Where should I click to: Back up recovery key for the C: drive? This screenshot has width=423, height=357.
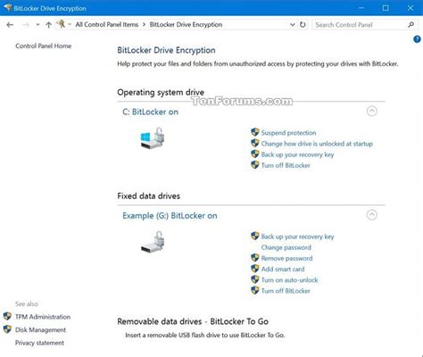(297, 154)
